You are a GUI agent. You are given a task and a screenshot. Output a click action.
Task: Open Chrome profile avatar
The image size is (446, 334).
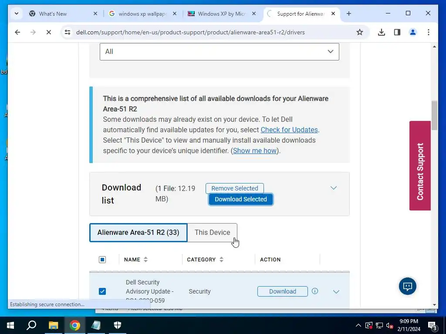click(x=413, y=32)
